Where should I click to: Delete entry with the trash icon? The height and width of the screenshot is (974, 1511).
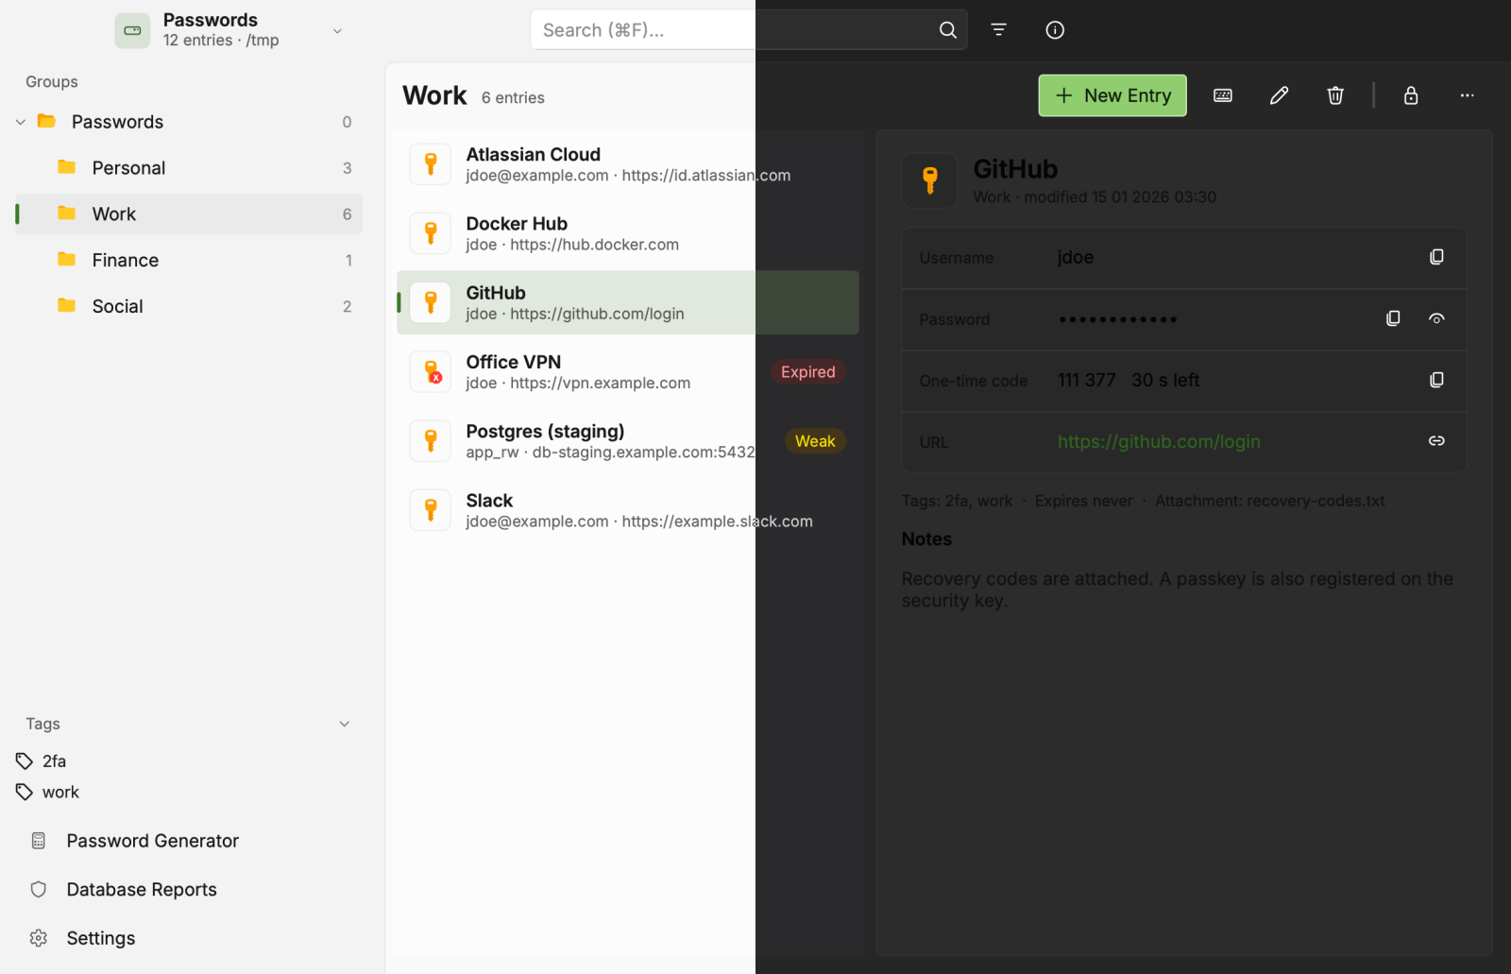click(1335, 95)
